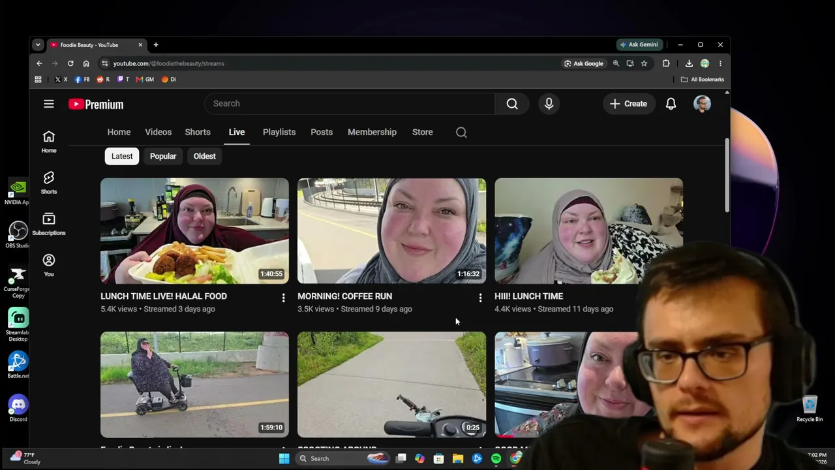Click Ask Gemini button

pos(639,45)
